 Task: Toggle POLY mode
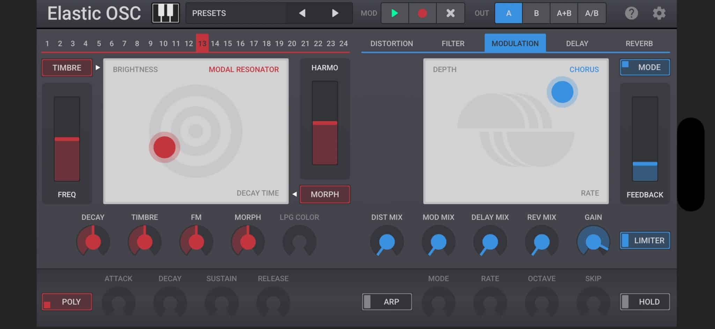tap(67, 302)
